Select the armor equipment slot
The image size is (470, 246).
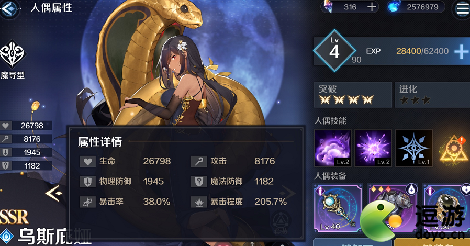(392, 208)
